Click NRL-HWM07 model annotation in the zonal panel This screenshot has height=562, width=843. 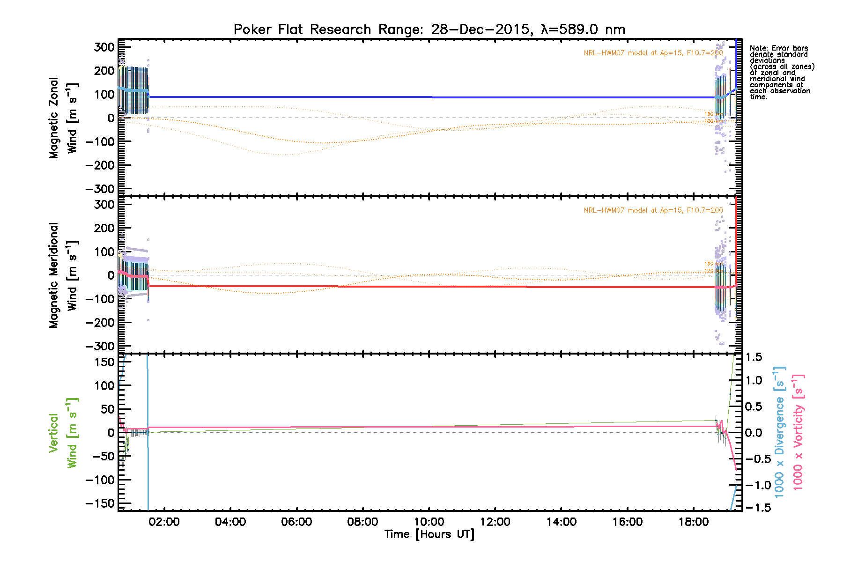coord(653,53)
